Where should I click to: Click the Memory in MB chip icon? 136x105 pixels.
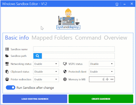(65, 79)
